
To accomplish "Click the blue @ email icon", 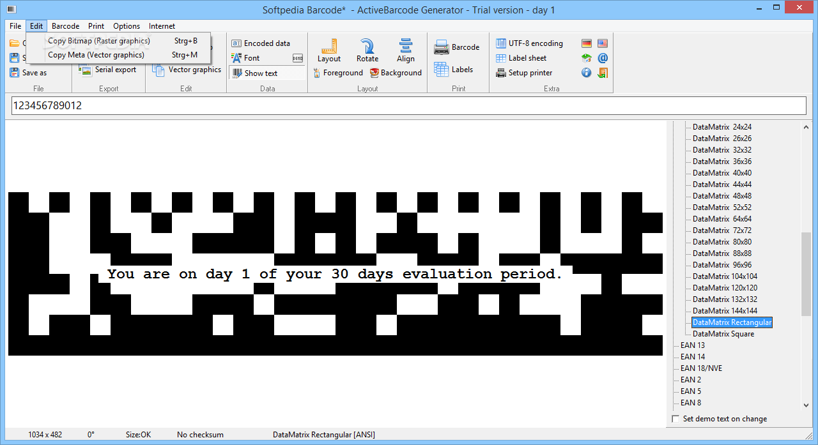I will click(603, 58).
